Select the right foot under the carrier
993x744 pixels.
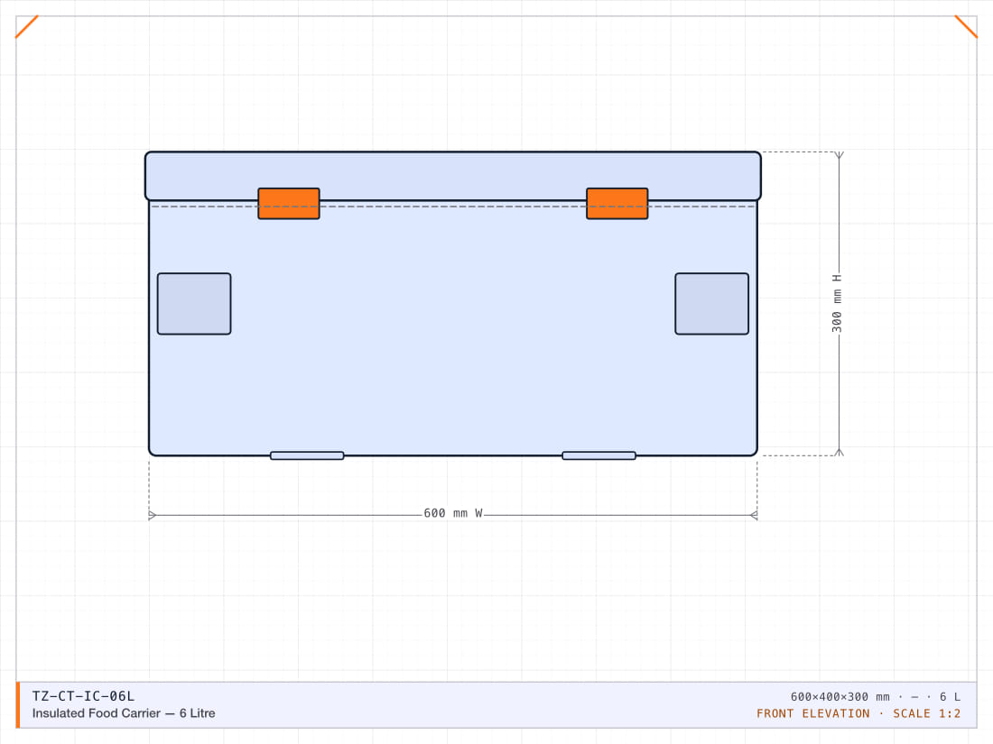[x=599, y=455]
